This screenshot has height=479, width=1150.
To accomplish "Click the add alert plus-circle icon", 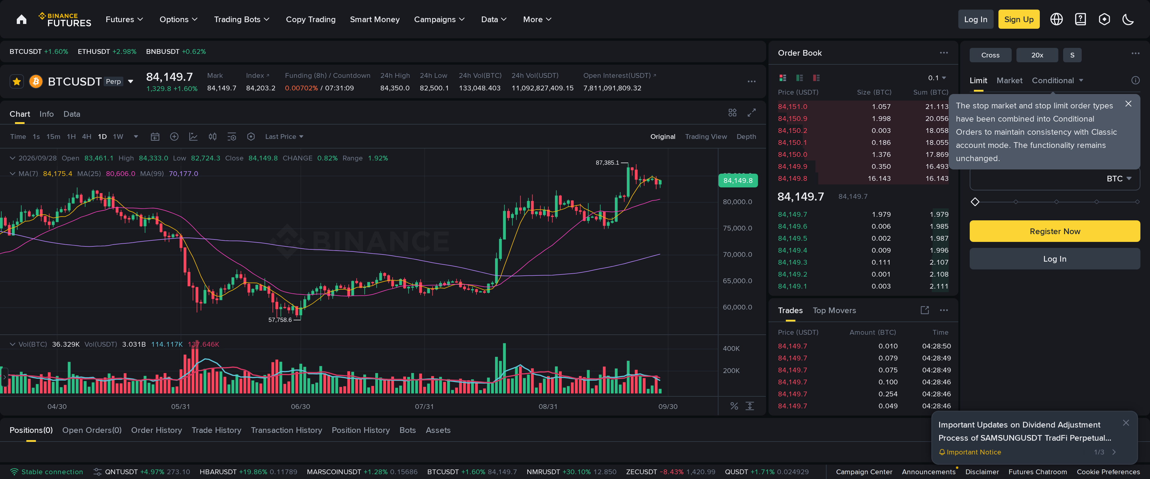I will (174, 137).
